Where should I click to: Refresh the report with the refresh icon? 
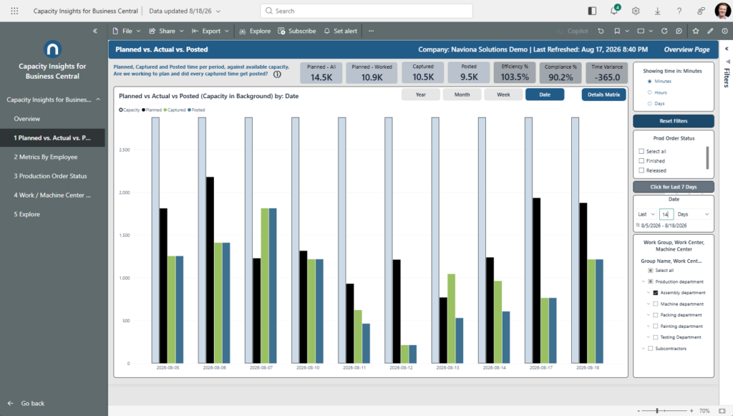[664, 31]
